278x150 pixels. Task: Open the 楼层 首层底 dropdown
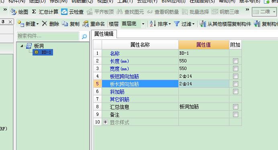(x=143, y=24)
